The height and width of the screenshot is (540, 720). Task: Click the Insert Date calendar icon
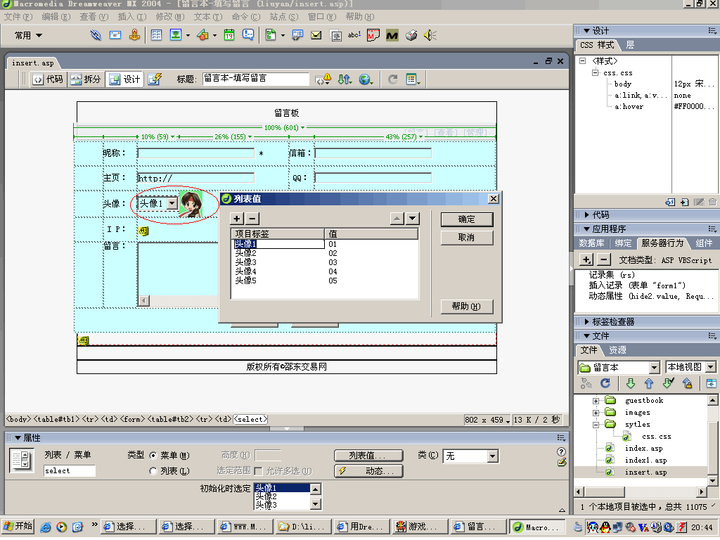229,34
